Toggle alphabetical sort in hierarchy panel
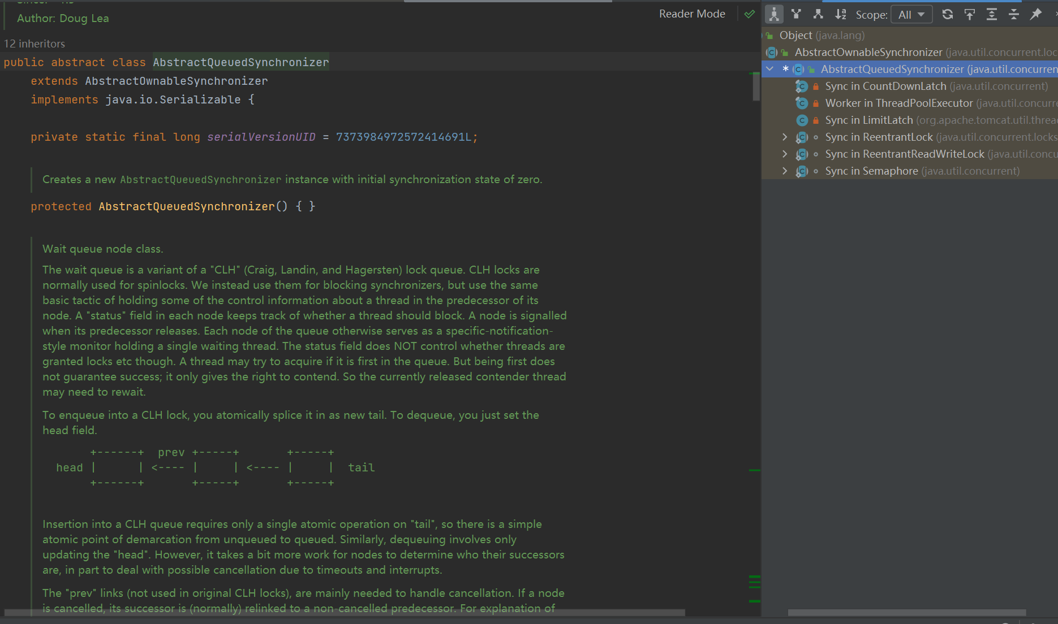Screen dimensions: 1058x624 click(x=841, y=14)
